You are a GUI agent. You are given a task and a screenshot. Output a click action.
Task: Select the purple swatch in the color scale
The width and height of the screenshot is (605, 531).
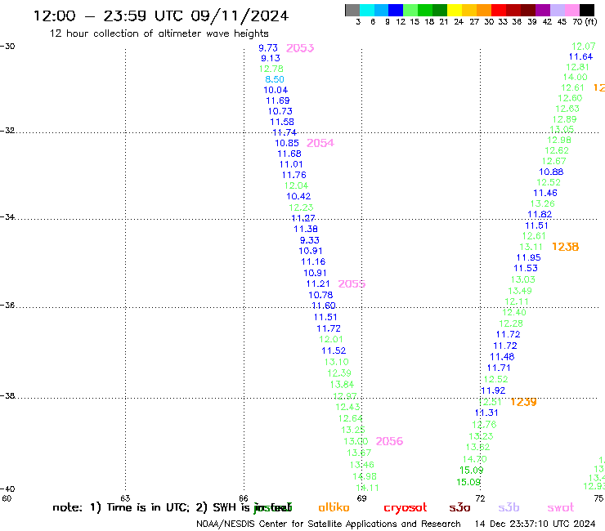point(543,10)
